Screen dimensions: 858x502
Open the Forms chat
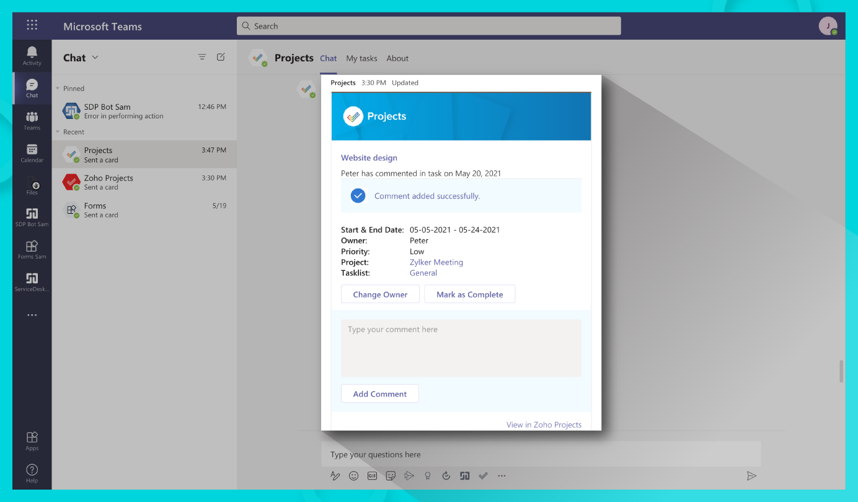144,210
